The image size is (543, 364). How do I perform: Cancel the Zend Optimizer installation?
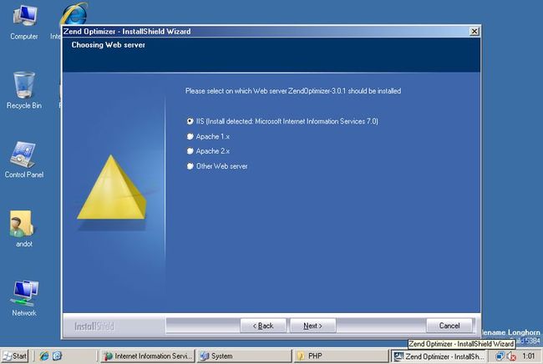[x=449, y=326]
